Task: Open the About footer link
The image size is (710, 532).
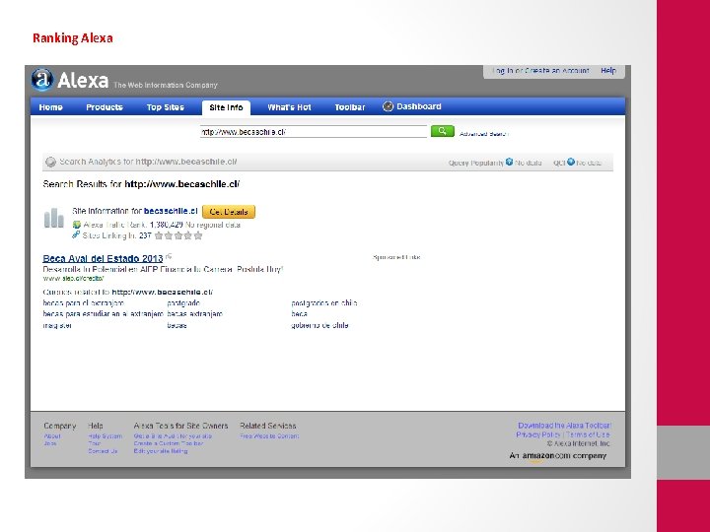Action: click(52, 436)
